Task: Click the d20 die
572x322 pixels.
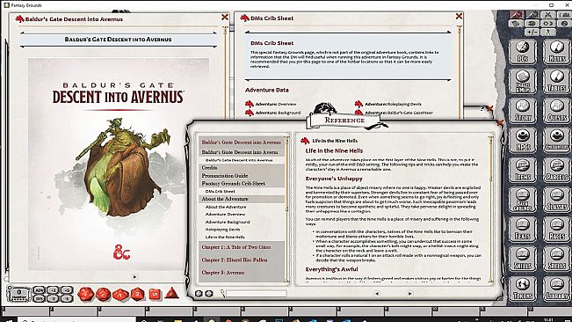Action: (x=86, y=294)
